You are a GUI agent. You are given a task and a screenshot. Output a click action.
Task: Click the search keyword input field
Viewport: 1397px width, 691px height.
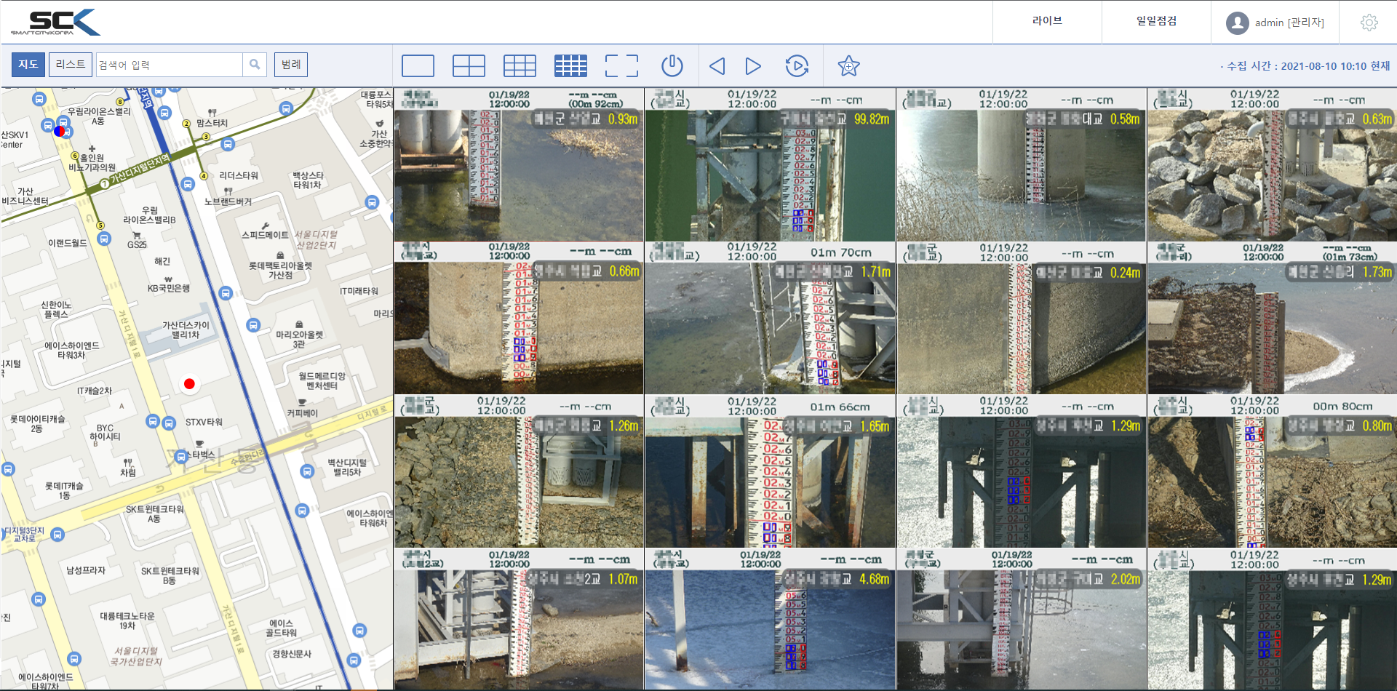[x=170, y=65]
